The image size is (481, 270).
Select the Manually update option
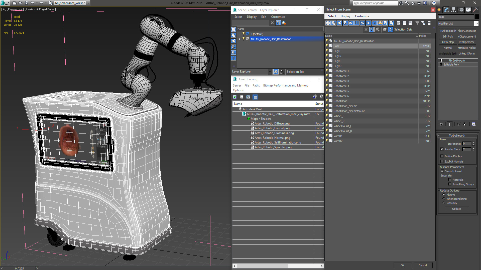click(444, 203)
